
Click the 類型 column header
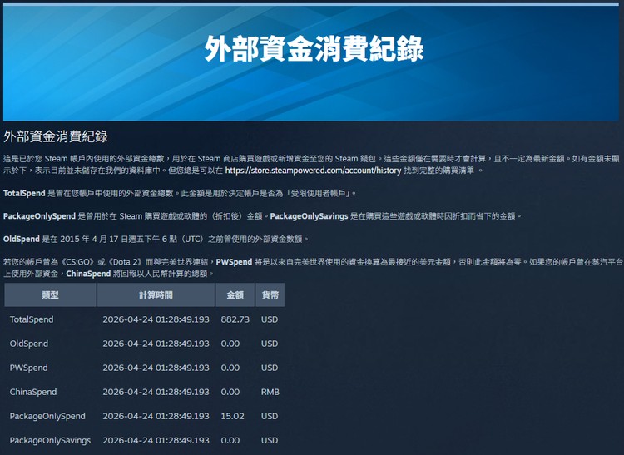tap(50, 294)
